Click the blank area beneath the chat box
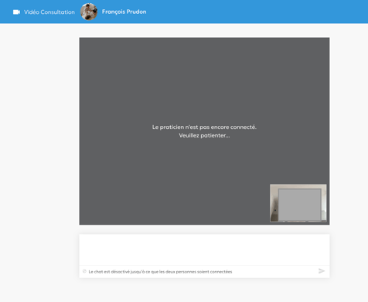368x302 pixels. click(x=204, y=290)
